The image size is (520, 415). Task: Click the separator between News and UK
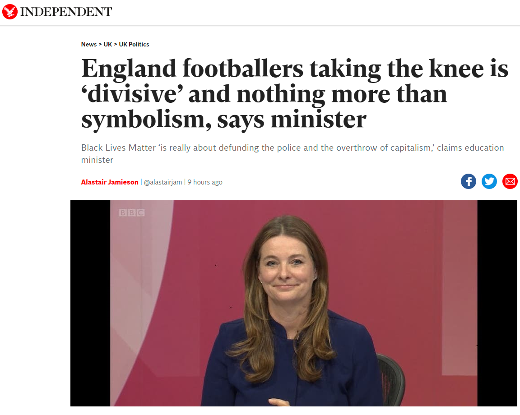click(x=100, y=44)
